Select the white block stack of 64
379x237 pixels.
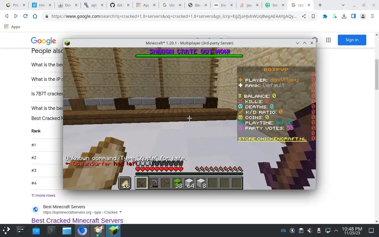[x=189, y=183]
